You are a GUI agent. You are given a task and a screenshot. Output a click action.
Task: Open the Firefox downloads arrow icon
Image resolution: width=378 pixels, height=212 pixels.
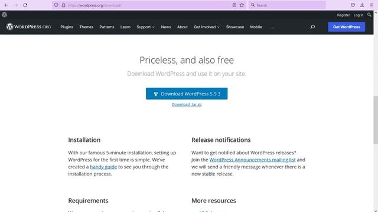tap(362, 5)
